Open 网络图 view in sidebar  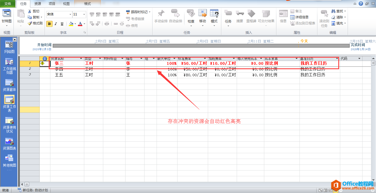coord(9,47)
